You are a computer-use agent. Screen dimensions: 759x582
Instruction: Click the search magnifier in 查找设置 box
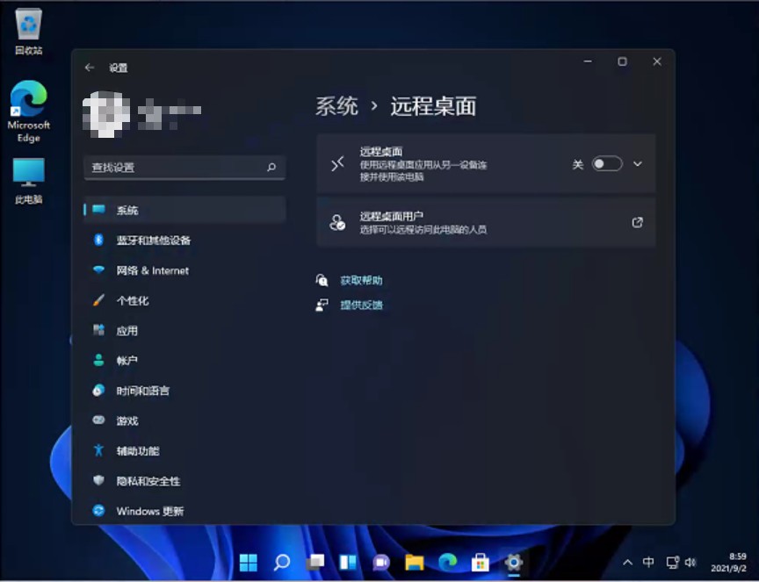point(271,168)
